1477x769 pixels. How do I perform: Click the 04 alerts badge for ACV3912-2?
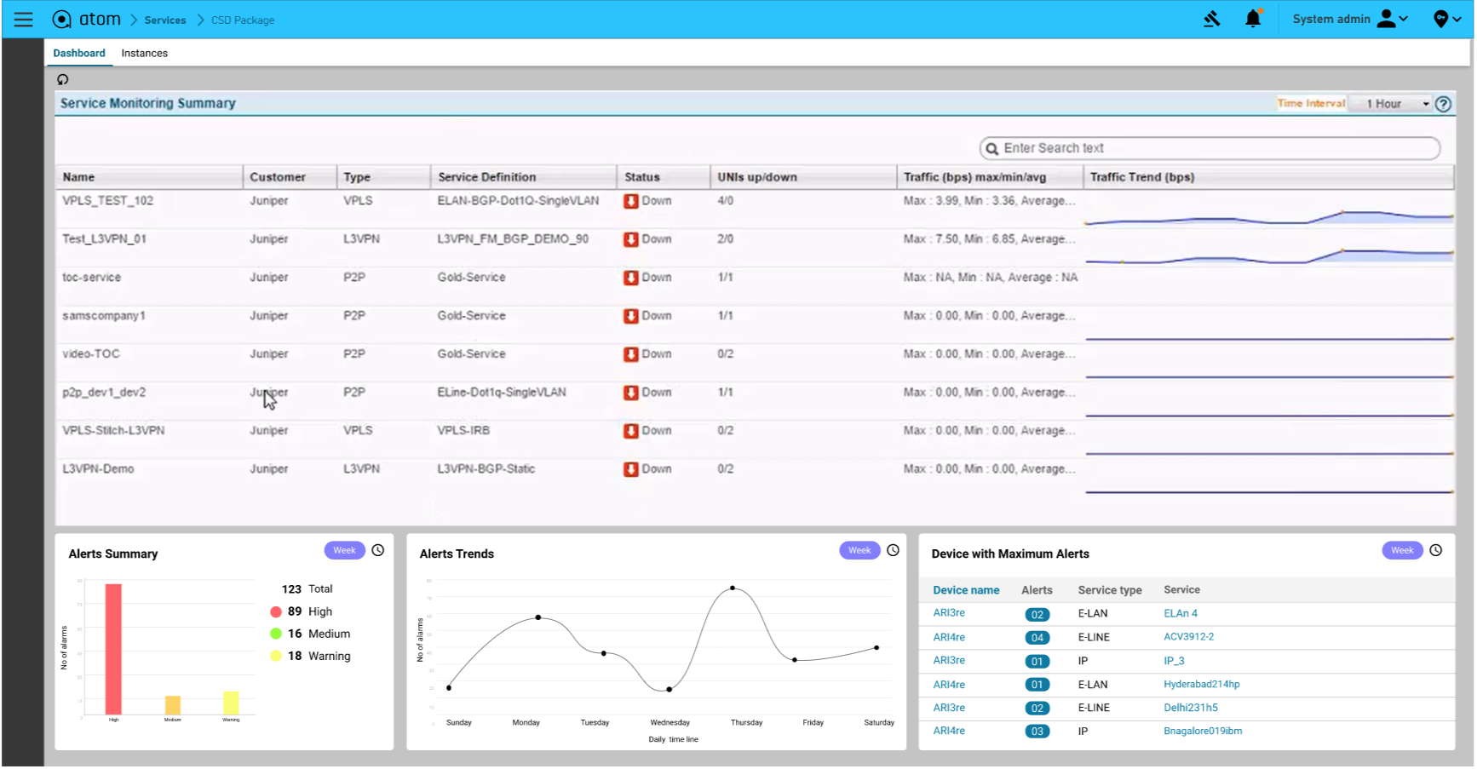(x=1037, y=638)
